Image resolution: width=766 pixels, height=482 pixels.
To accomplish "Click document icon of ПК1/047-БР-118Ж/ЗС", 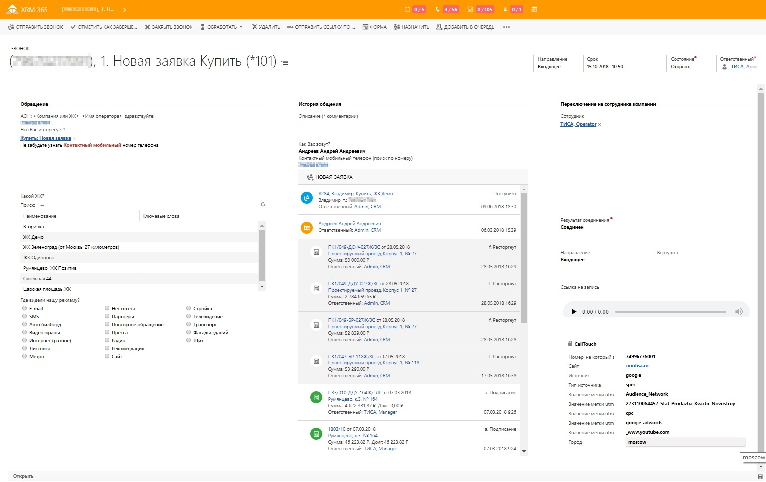I will pyautogui.click(x=316, y=361).
